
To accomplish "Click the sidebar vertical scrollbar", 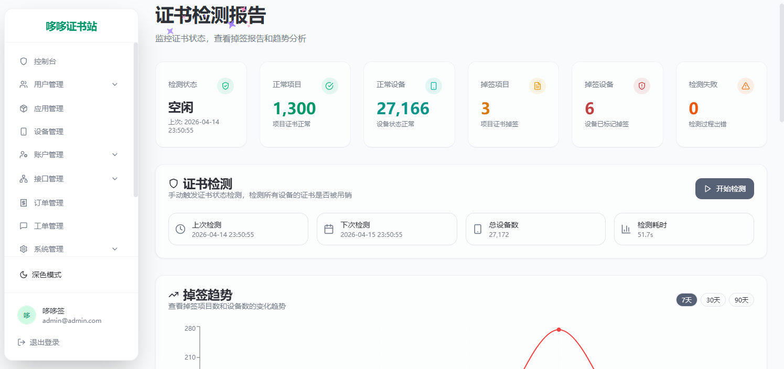I will 136,120.
